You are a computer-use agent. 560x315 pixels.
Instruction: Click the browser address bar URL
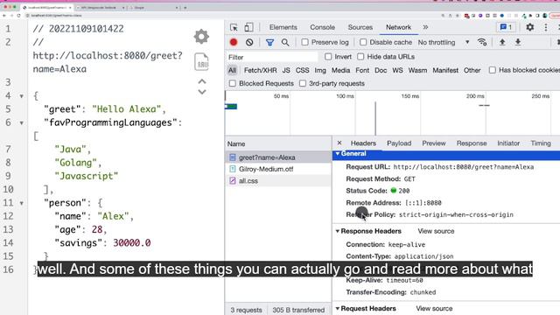[56, 16]
